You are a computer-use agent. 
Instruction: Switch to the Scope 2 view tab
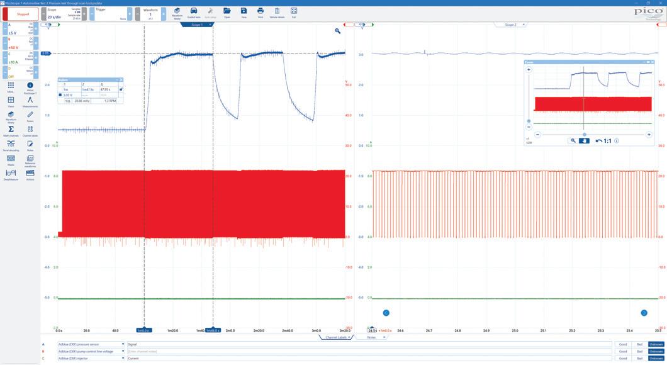pos(509,25)
